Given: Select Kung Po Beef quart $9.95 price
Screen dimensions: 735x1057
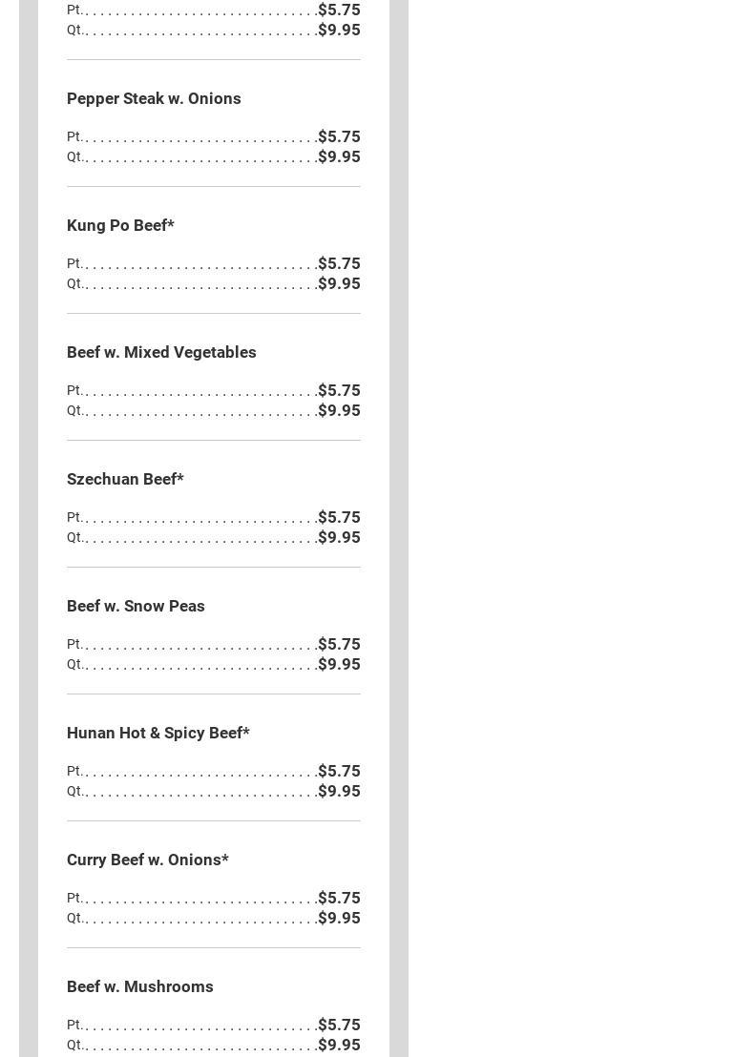Looking at the screenshot, I should [339, 283].
